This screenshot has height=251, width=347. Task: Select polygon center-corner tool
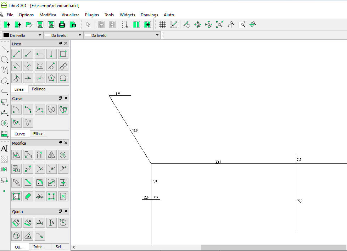coord(51,78)
